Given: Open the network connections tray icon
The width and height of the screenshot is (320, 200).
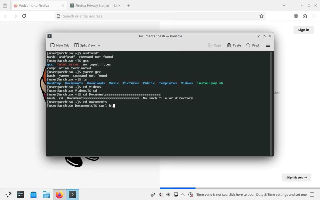Looking at the screenshot, I should 176,194.
